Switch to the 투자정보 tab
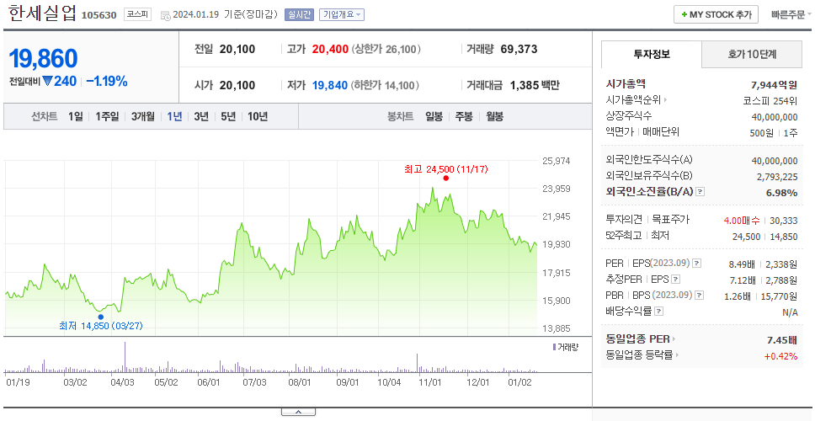This screenshot has width=815, height=421. point(652,54)
